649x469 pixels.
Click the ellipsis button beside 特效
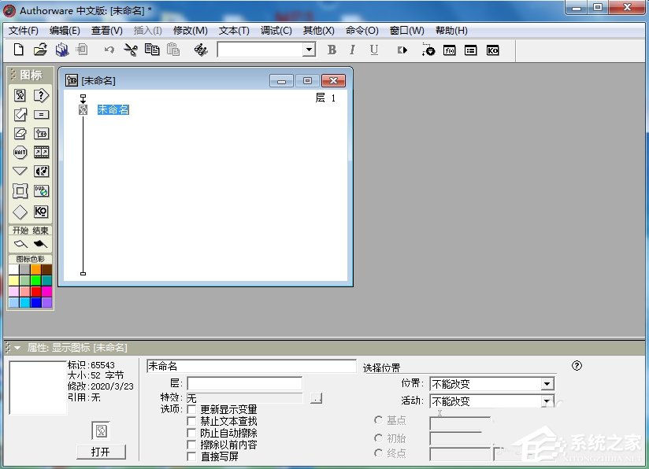(316, 398)
